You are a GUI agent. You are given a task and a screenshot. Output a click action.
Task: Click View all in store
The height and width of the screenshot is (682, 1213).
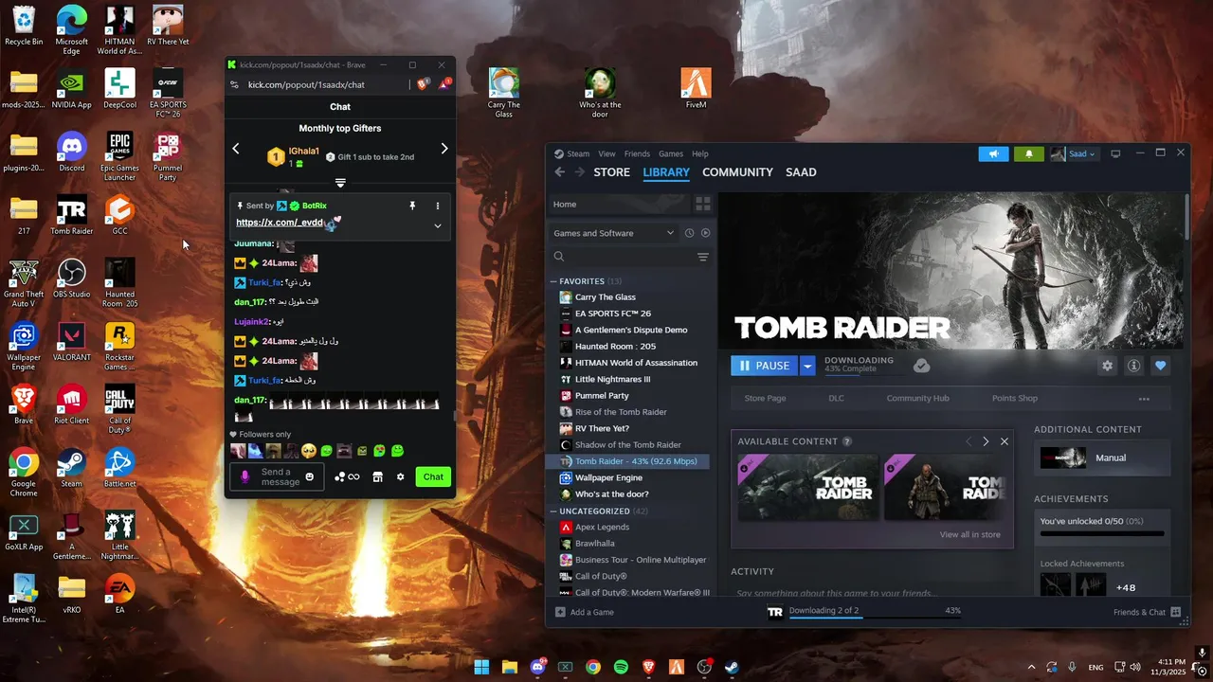pos(969,534)
